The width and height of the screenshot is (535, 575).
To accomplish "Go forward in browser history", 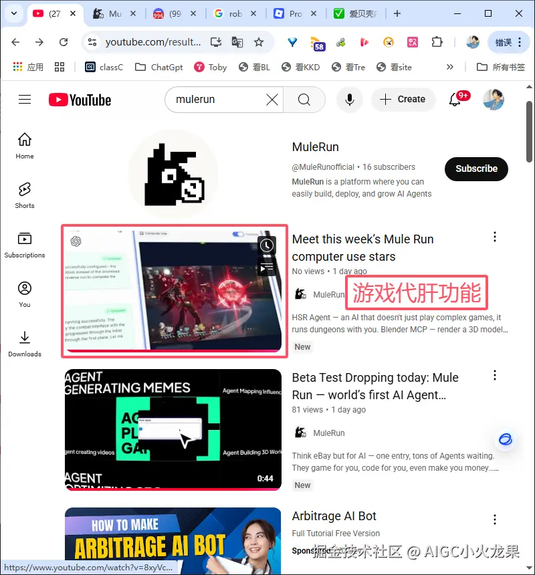I will tap(39, 42).
